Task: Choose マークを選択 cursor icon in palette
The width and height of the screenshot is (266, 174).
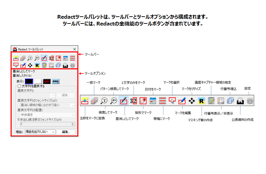Action: (x=16, y=65)
